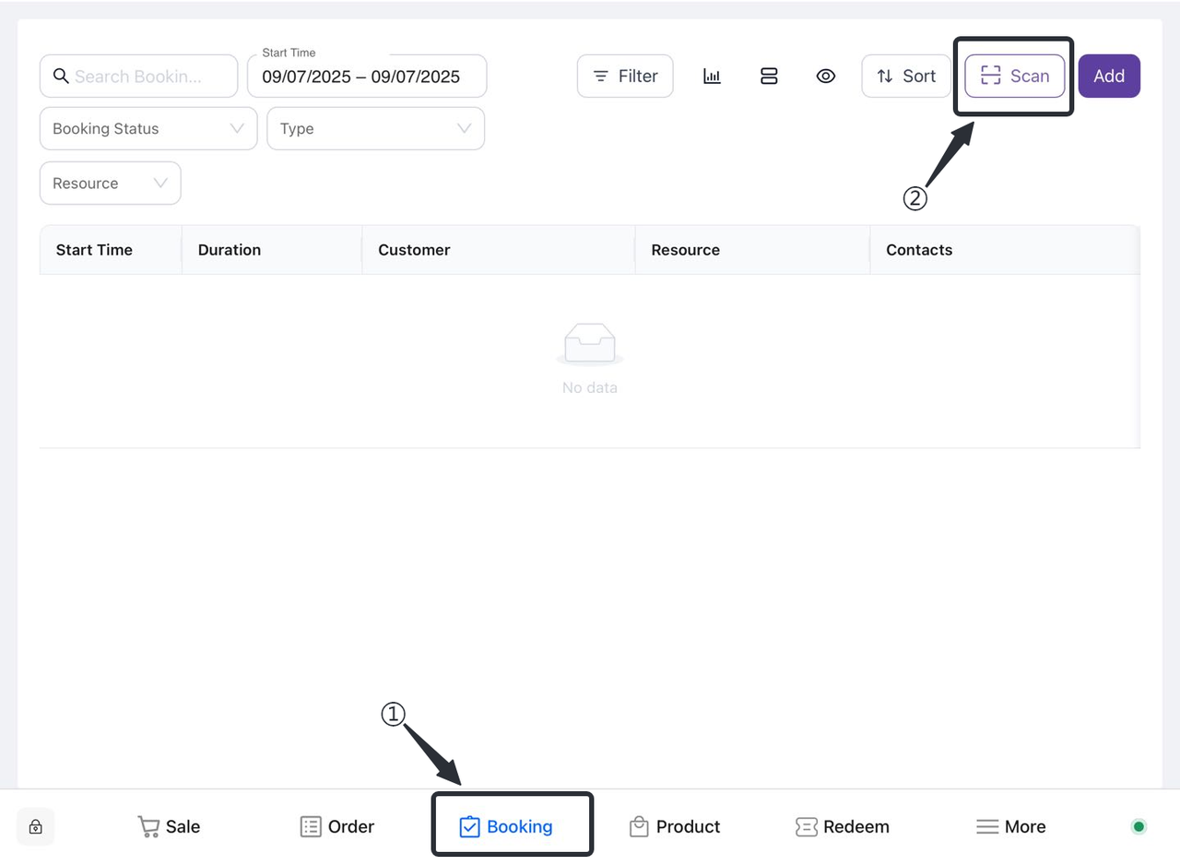Open the bar chart statistics view

point(712,77)
